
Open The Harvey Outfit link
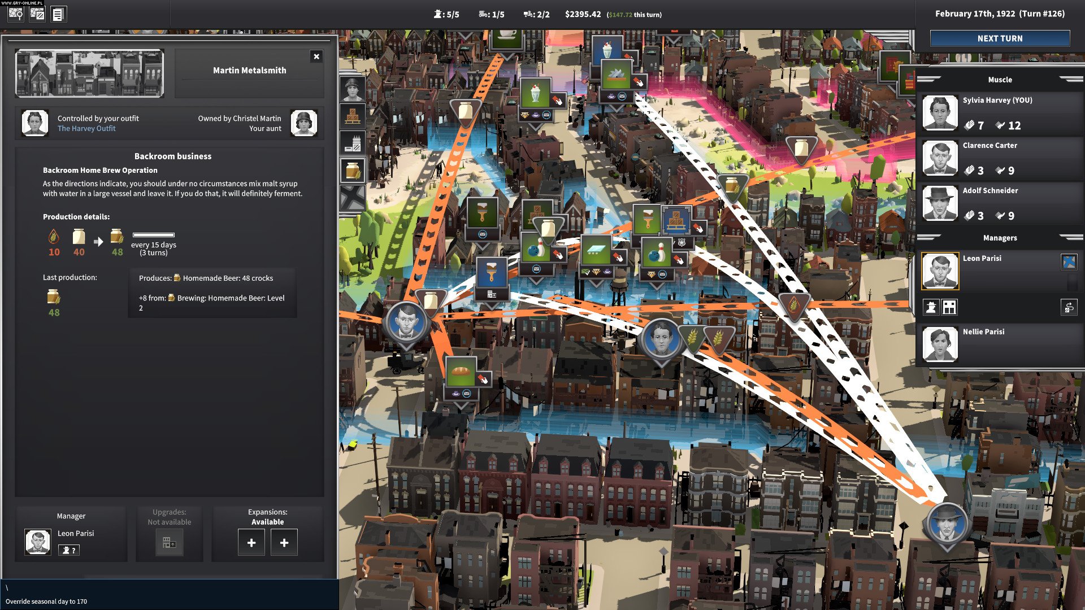point(86,128)
